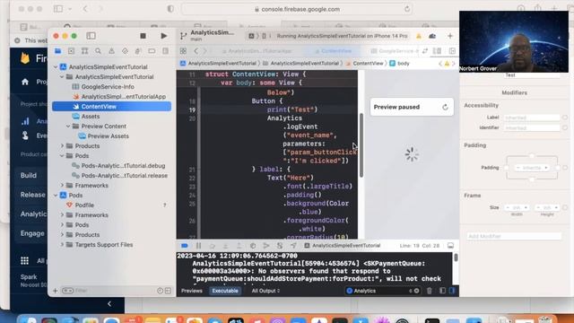Open GoogleService-Info file in navigator
The image size is (574, 323).
(108, 87)
